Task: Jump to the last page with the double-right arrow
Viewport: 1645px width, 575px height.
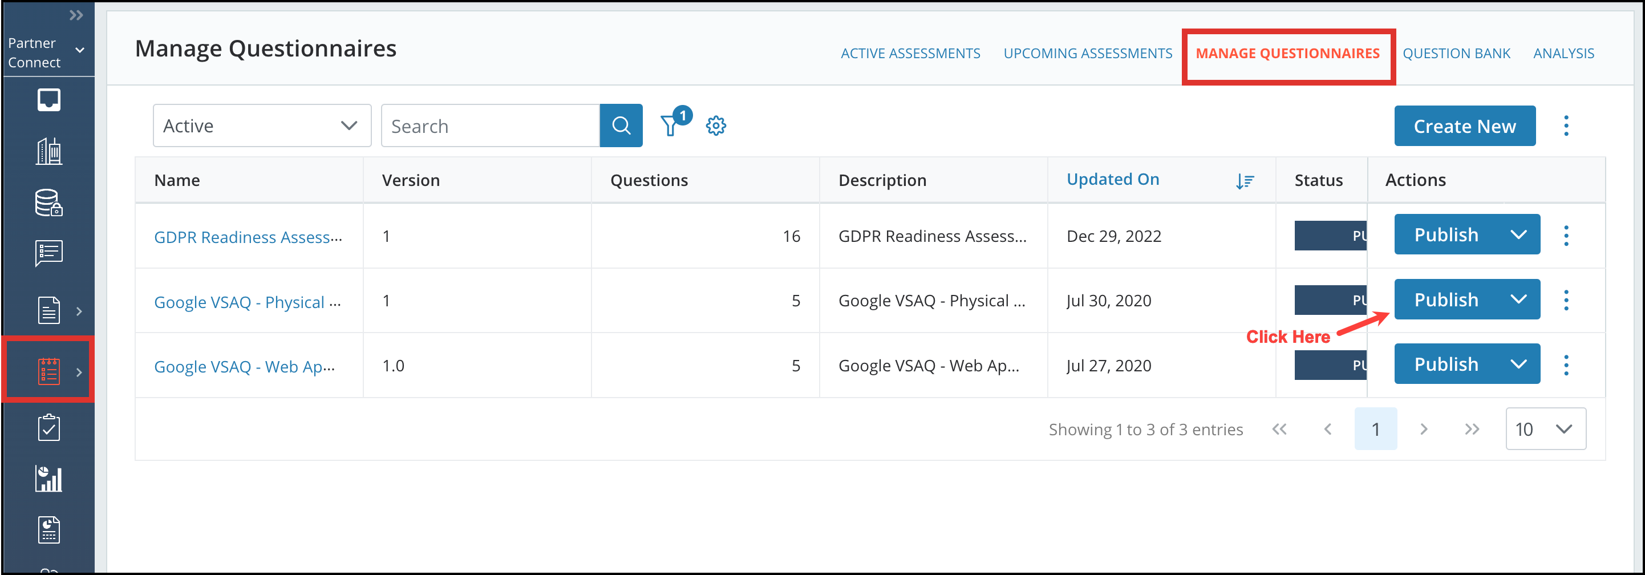Action: pos(1472,430)
